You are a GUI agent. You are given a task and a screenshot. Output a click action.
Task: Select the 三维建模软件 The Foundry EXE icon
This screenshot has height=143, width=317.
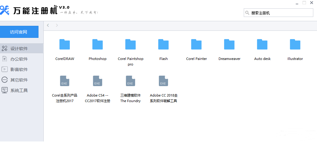pos(130,81)
